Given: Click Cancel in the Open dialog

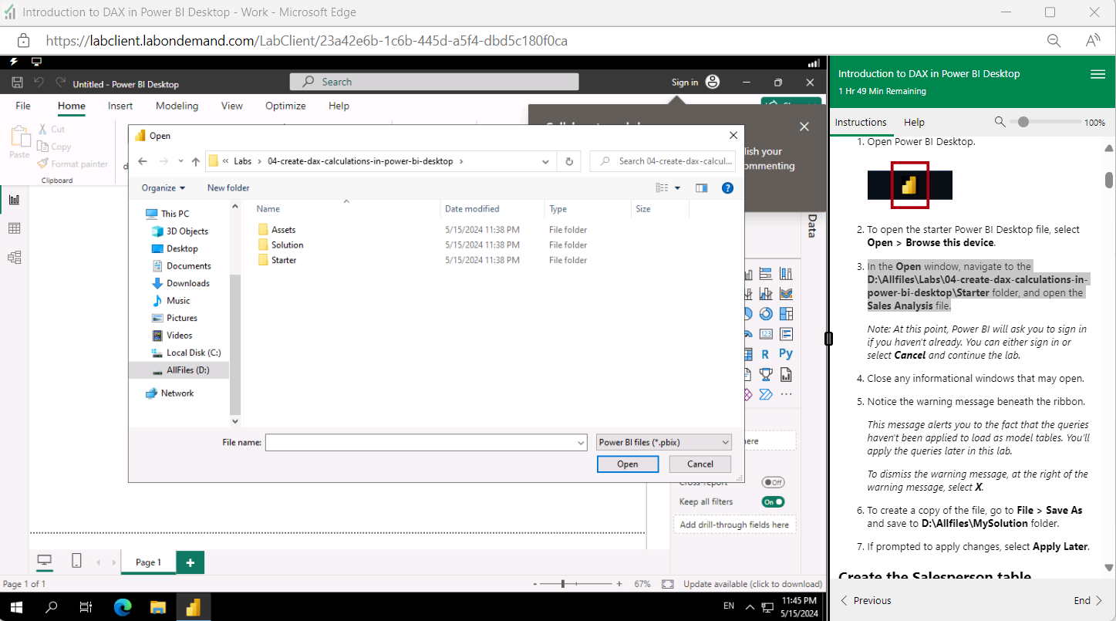Looking at the screenshot, I should tap(699, 464).
